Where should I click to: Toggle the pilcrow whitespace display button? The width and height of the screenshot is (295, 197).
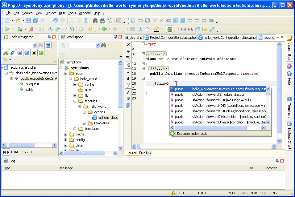128,78
